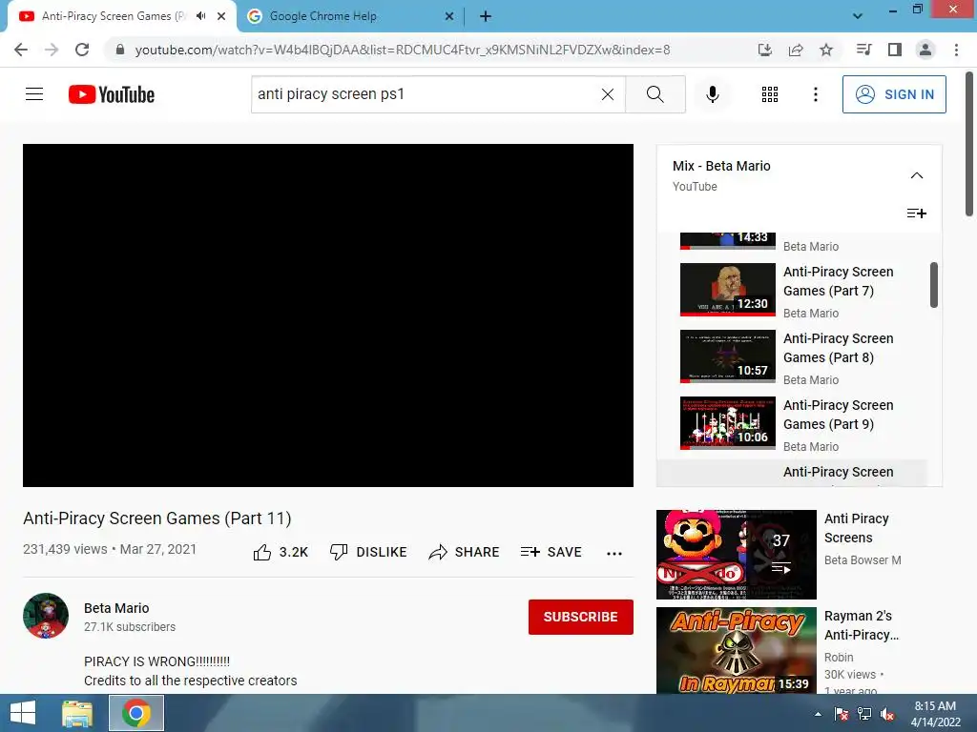Open Anti Piracy Screens title link
This screenshot has height=732, width=977.
(856, 528)
